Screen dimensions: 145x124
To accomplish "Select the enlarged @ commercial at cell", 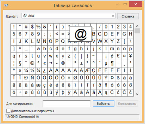I will pyautogui.click(x=81, y=34).
